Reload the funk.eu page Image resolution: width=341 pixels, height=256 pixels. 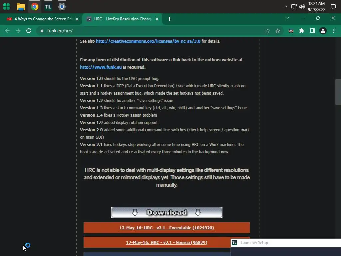tap(29, 31)
